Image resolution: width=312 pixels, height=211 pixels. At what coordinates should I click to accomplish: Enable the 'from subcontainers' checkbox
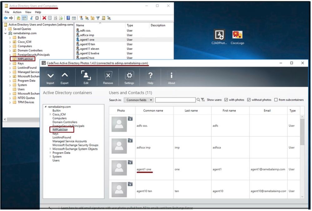coord(276,100)
